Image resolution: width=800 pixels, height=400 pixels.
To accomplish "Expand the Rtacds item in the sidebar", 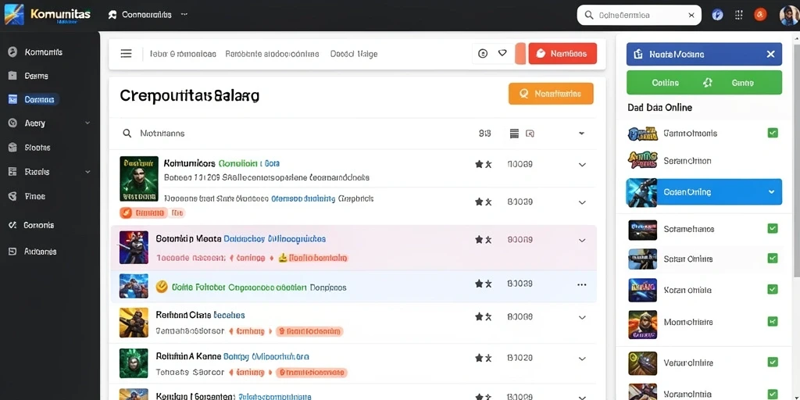I will [x=87, y=171].
